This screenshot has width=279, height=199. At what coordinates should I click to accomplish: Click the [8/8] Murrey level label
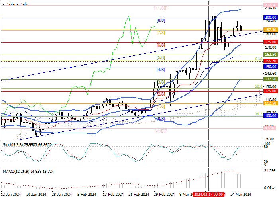pyautogui.click(x=161, y=20)
